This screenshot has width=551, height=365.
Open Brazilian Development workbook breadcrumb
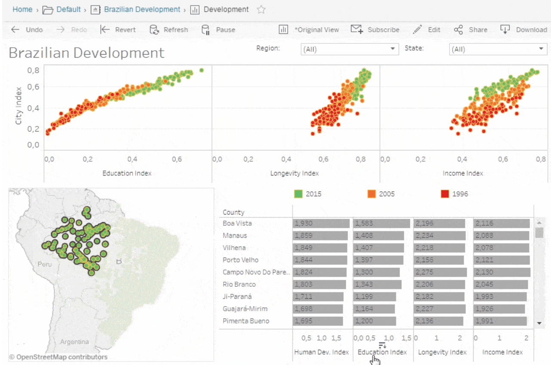(x=142, y=9)
